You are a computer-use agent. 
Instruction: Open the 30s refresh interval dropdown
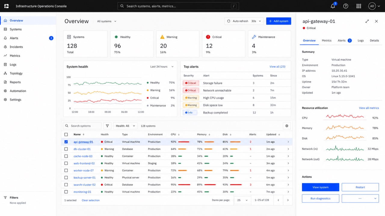(256, 21)
